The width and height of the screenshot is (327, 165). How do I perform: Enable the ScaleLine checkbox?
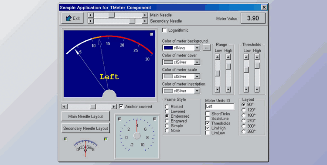coord(208,119)
